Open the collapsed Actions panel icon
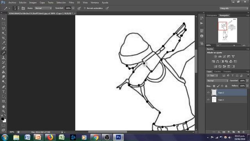This screenshot has height=141, width=250. 202,23
